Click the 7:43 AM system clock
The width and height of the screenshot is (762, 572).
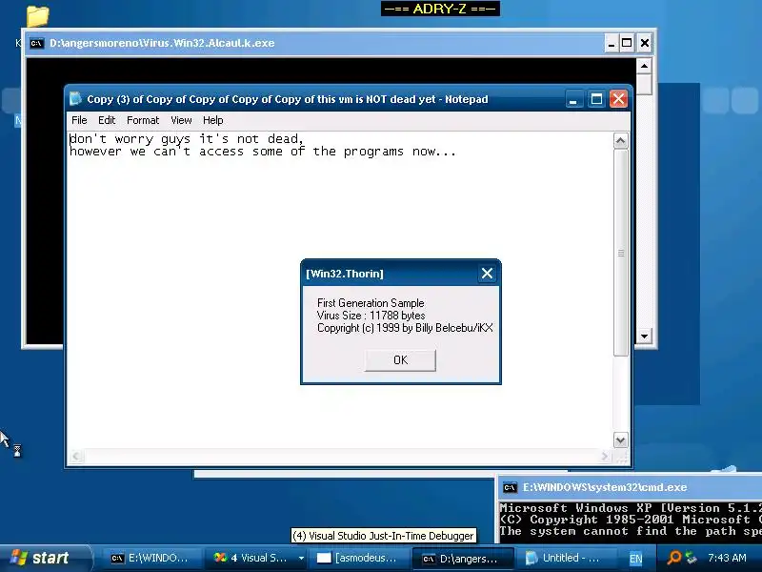click(727, 558)
